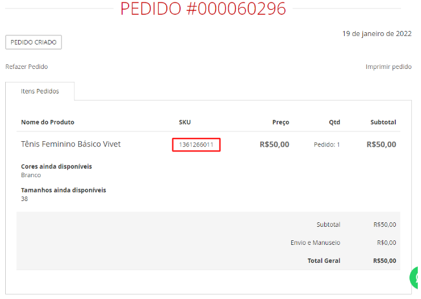This screenshot has height=299, width=421.
Task: Select the available color value "Branco"
Action: click(x=31, y=175)
